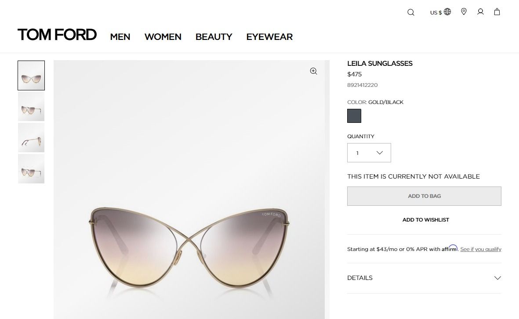Viewport: 519px width, 319px height.
Task: Expand the Details section
Action: tap(424, 278)
